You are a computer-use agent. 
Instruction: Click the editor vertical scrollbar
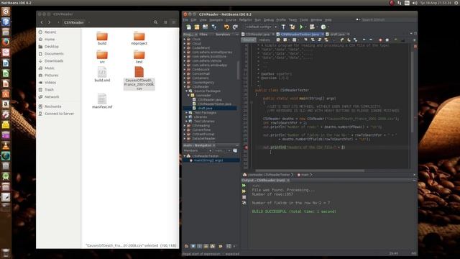pyautogui.click(x=412, y=91)
